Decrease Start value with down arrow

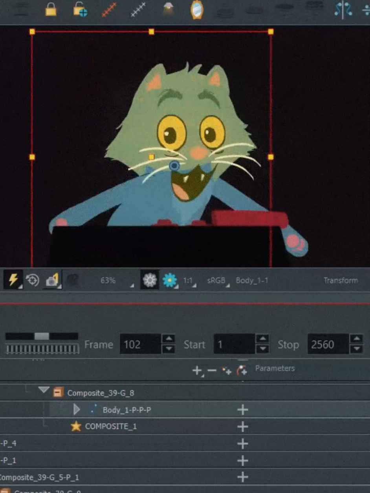(262, 349)
